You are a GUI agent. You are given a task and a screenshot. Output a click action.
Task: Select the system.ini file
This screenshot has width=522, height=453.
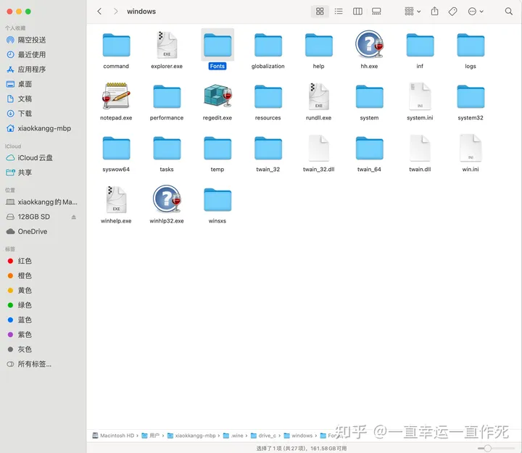(x=420, y=97)
